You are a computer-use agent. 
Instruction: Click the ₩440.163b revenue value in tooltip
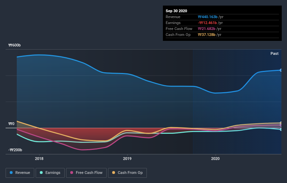pos(208,17)
